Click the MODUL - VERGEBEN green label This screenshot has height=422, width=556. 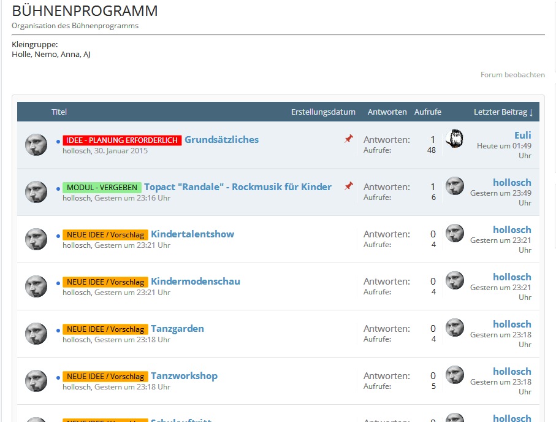click(102, 188)
